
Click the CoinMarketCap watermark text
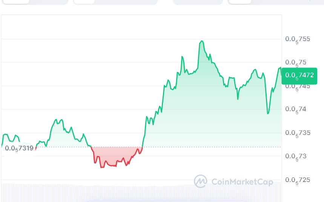(x=242, y=182)
